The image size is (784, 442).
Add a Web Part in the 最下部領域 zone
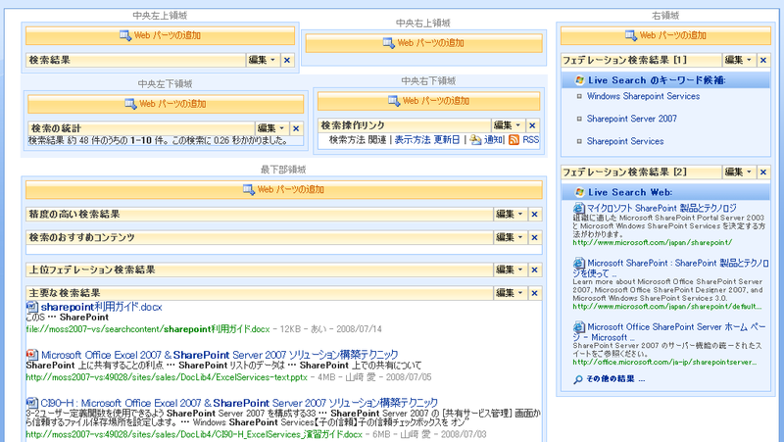[x=283, y=189]
